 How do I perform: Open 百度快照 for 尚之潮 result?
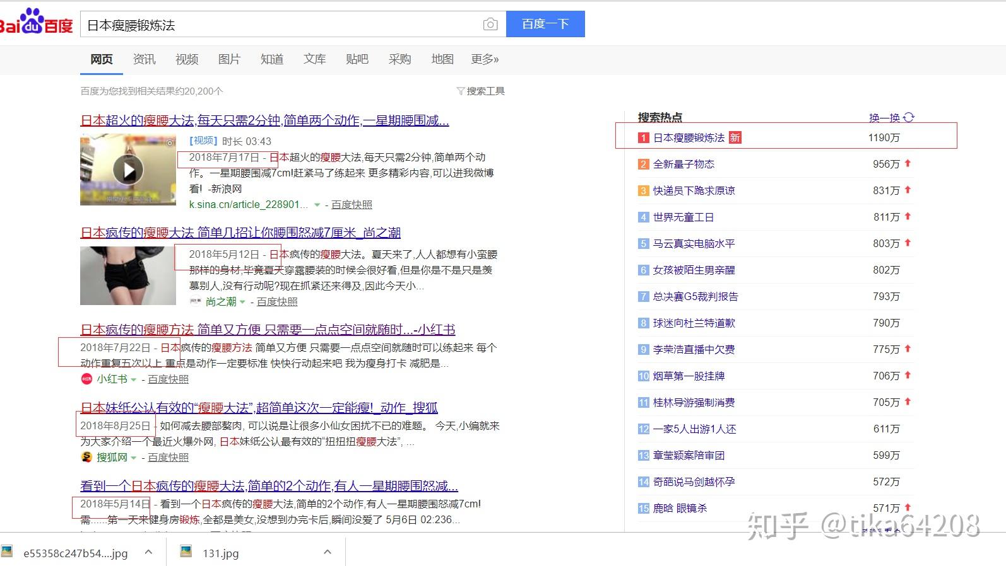[277, 302]
